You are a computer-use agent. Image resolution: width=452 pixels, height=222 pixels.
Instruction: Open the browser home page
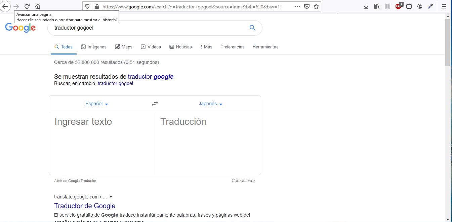[38, 6]
